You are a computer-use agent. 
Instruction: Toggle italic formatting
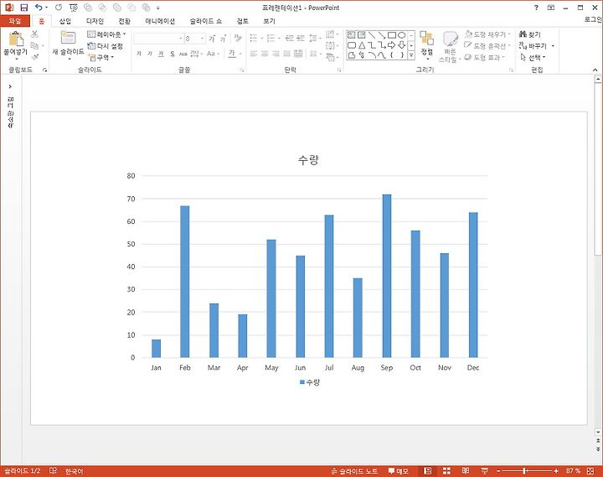coord(150,54)
